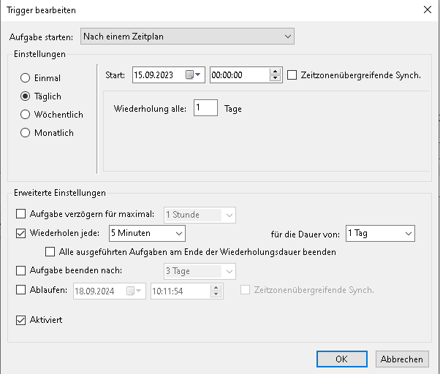Open the start date calendar picker icon

pos(193,75)
